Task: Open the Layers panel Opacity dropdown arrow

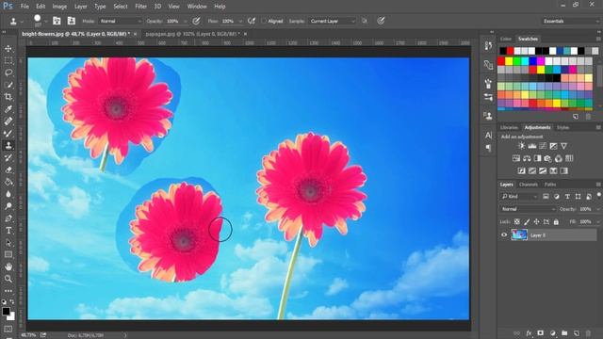Action: coord(598,209)
